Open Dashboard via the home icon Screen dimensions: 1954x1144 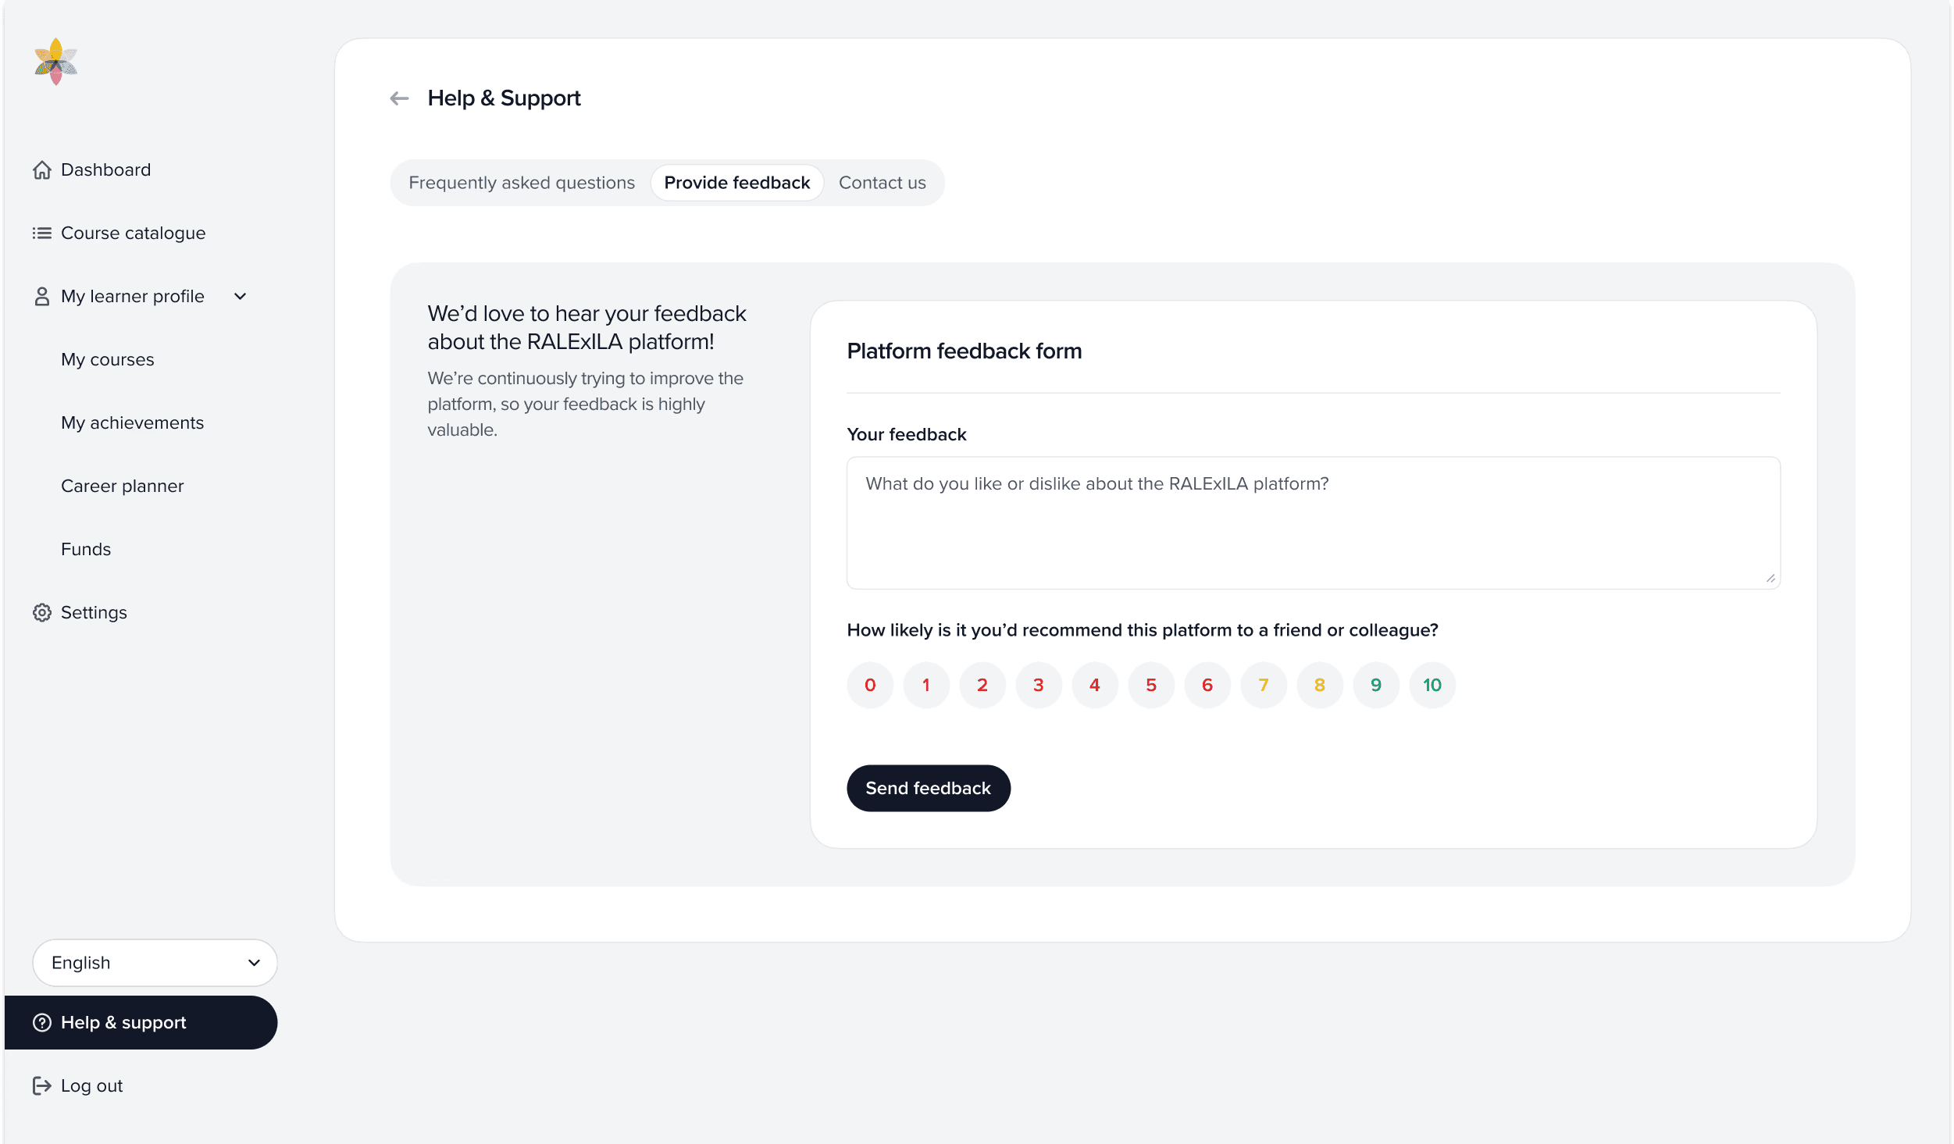(x=42, y=169)
